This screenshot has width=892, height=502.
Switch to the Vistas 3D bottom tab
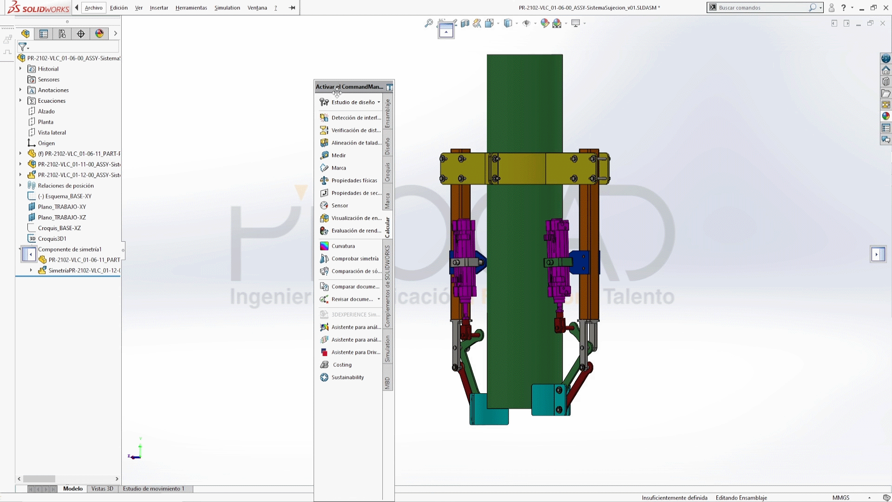click(x=102, y=489)
